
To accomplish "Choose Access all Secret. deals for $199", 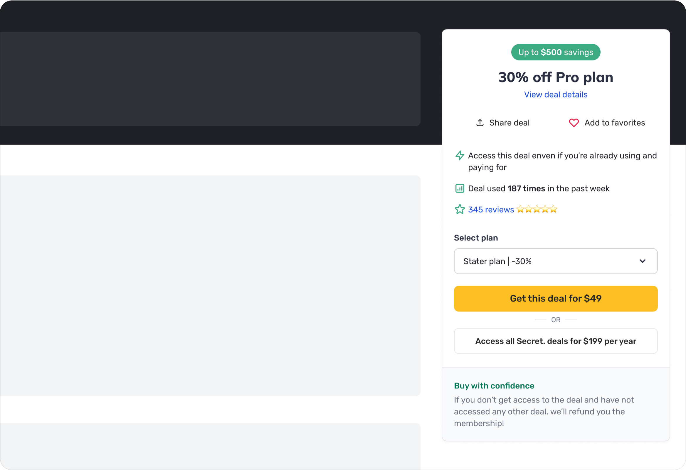I will point(556,341).
